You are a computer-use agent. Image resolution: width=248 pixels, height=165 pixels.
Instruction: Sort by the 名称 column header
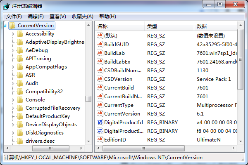[120, 26]
